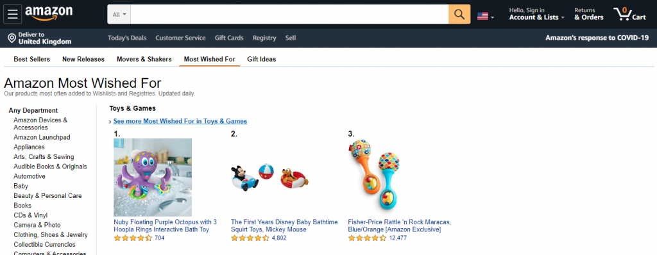
Task: Click the delivery location pin icon
Action: tap(12, 38)
